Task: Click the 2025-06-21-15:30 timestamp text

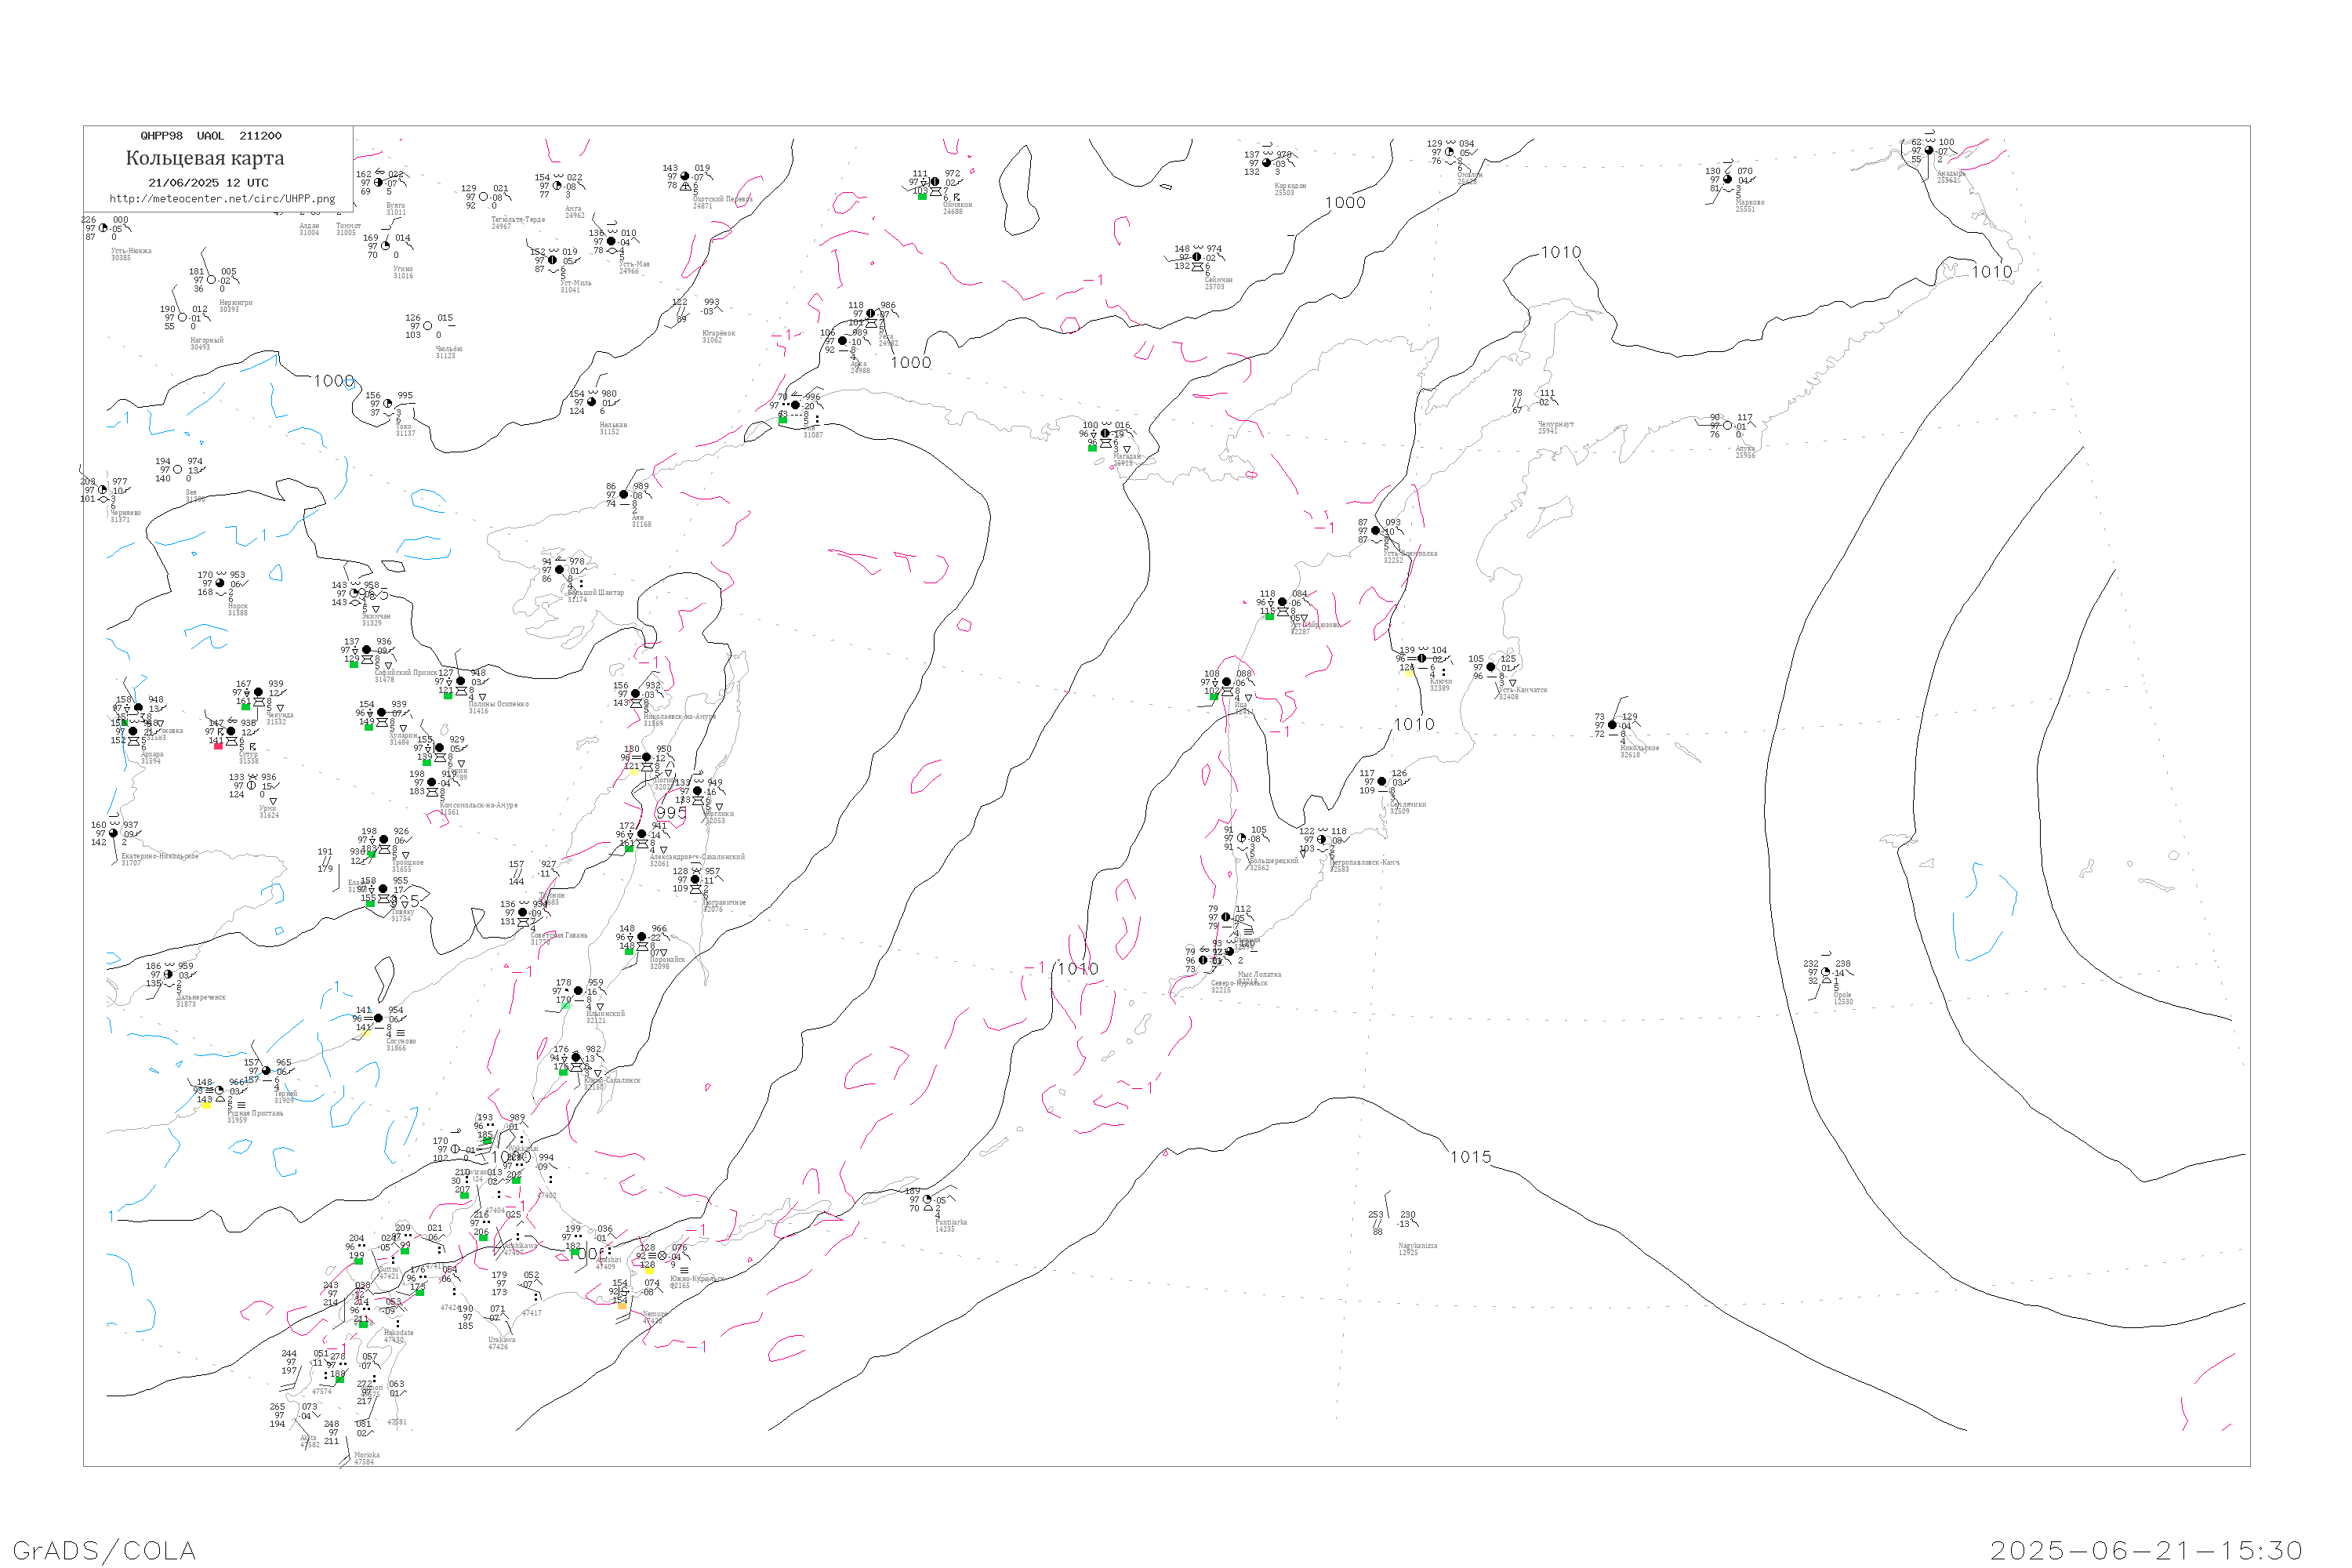Action: (x=2146, y=1550)
